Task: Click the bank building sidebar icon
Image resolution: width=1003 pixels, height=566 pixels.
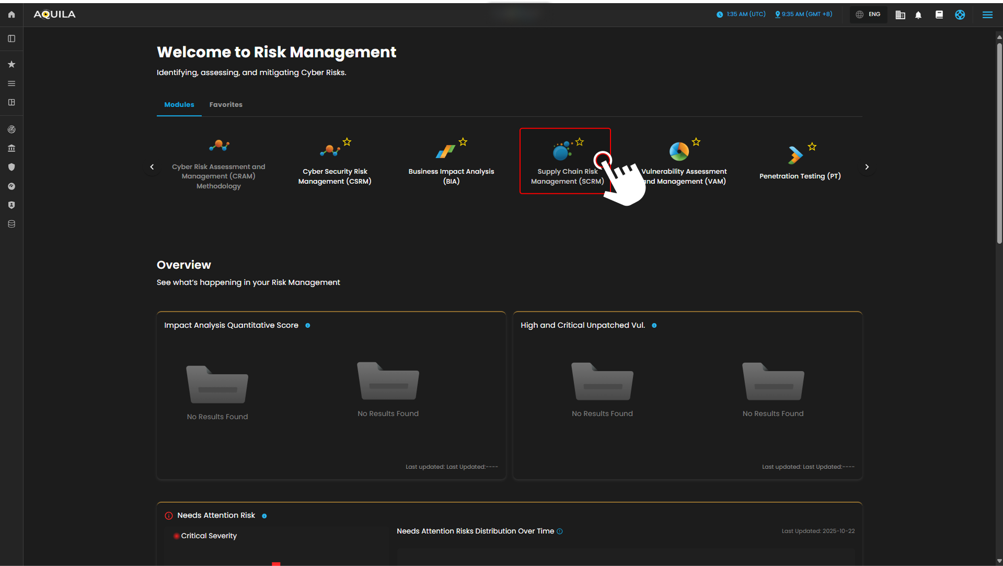Action: [x=11, y=148]
